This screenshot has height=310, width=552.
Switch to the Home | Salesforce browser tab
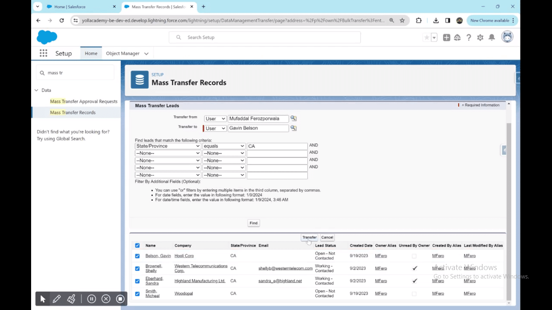tap(79, 6)
